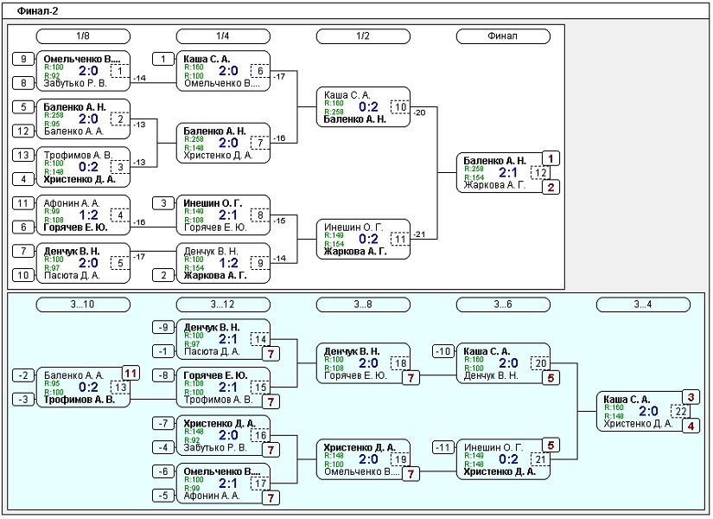Image resolution: width=713 pixels, height=519 pixels.
Task: Click dashed match number 12 in the final
Action: coord(540,172)
